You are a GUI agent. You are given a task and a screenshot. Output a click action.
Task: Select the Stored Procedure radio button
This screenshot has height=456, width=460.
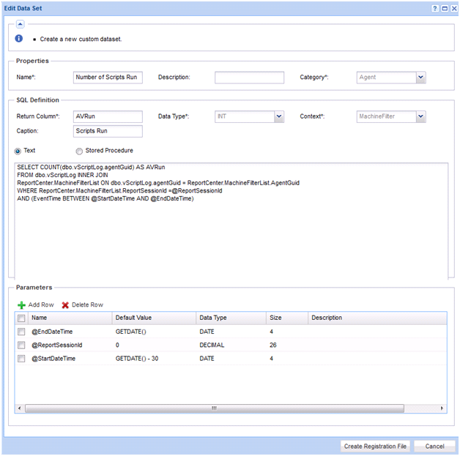pos(79,151)
